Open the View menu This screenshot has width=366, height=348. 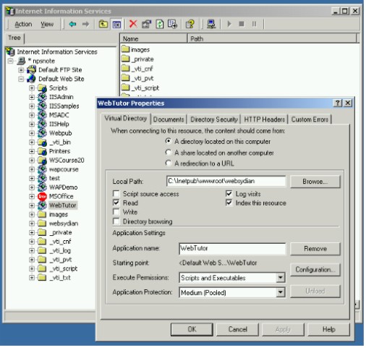(x=47, y=24)
